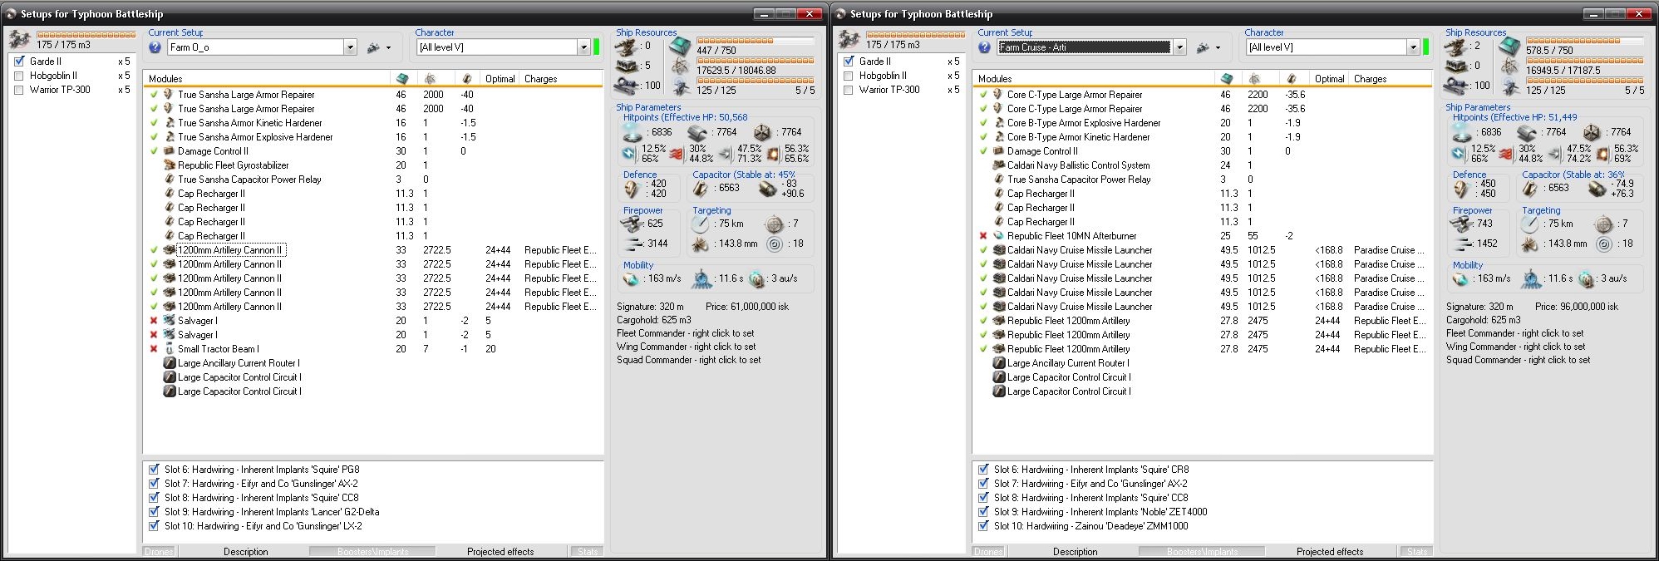Check Warrior TP-300 drones in Farm O_o window

point(19,90)
